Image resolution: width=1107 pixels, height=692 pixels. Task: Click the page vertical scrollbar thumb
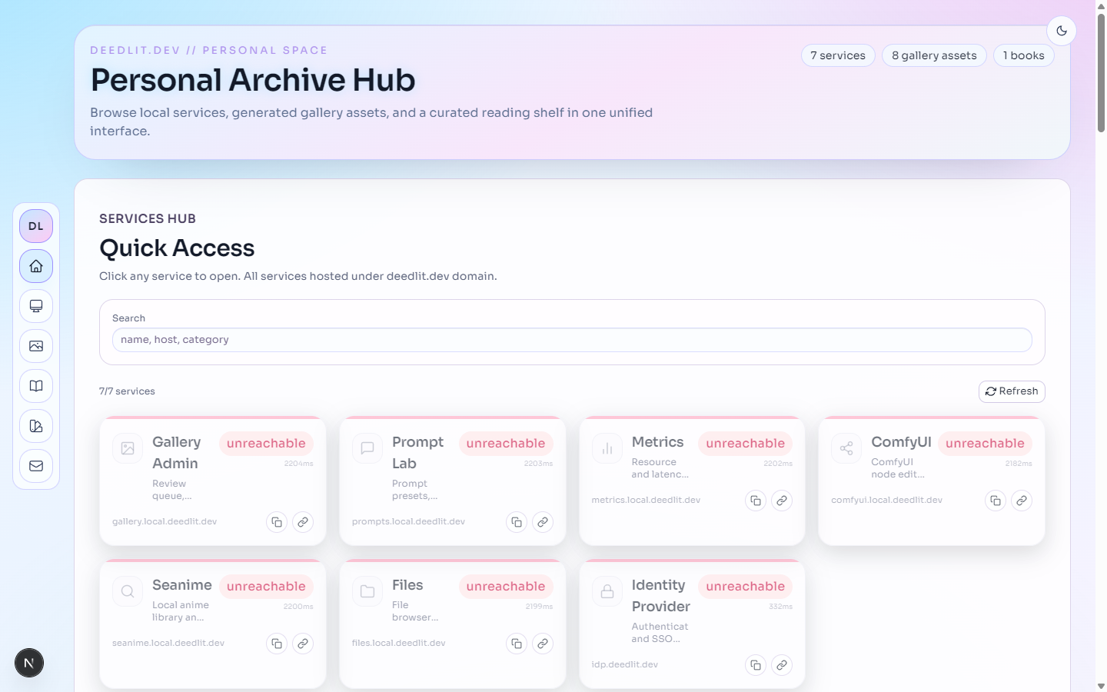(x=1101, y=73)
